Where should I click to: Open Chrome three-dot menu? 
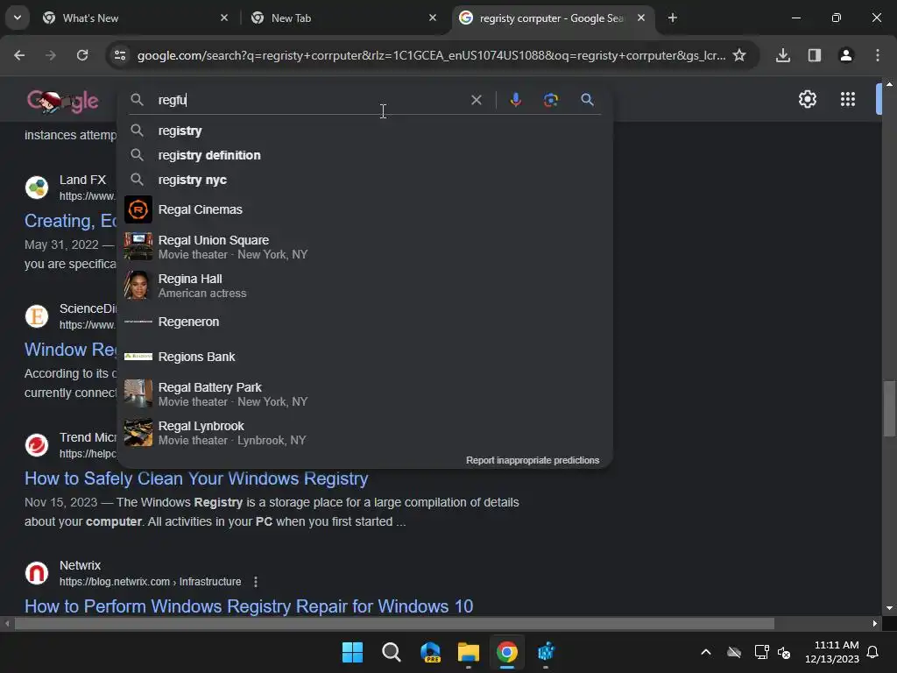pyautogui.click(x=878, y=55)
